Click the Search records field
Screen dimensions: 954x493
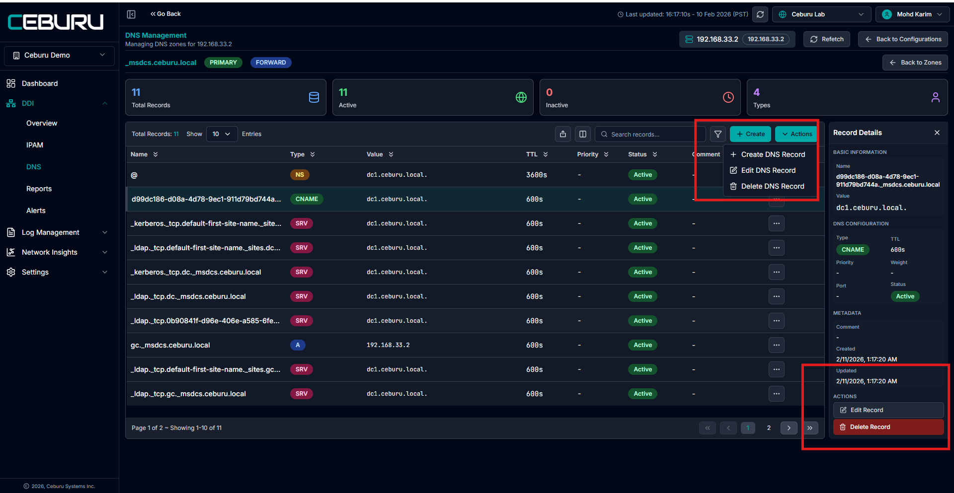click(650, 134)
